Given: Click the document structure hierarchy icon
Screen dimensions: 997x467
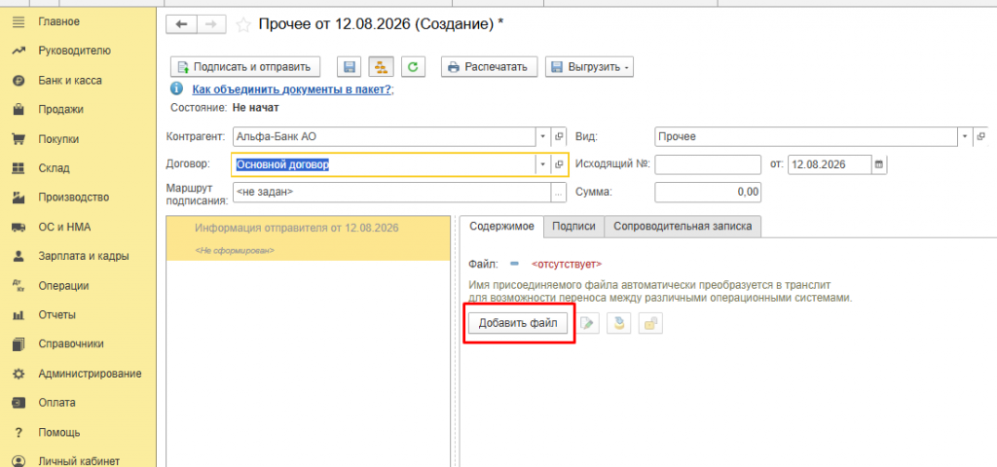Looking at the screenshot, I should pos(381,67).
